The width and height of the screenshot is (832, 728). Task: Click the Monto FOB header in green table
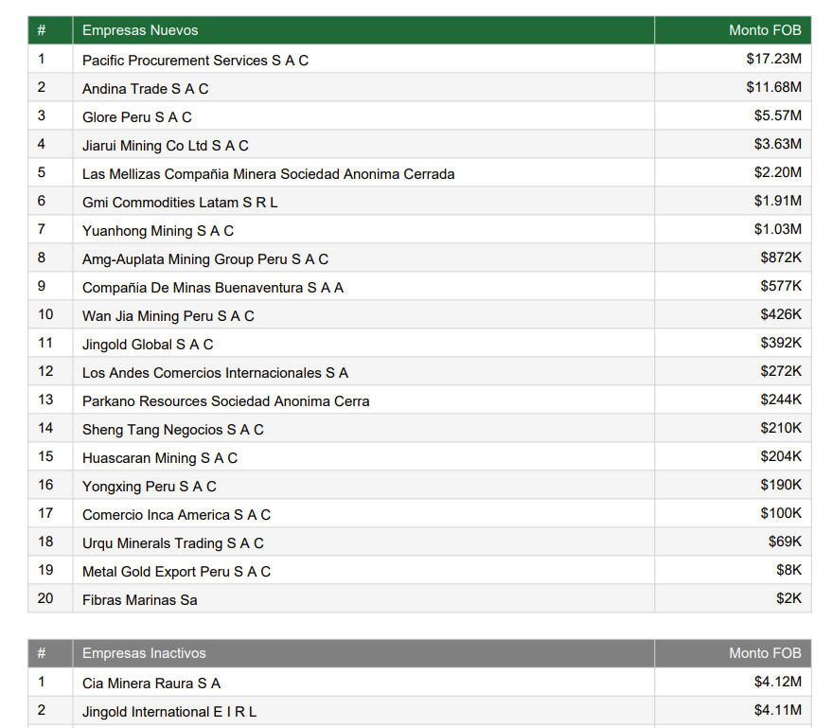[x=764, y=30]
